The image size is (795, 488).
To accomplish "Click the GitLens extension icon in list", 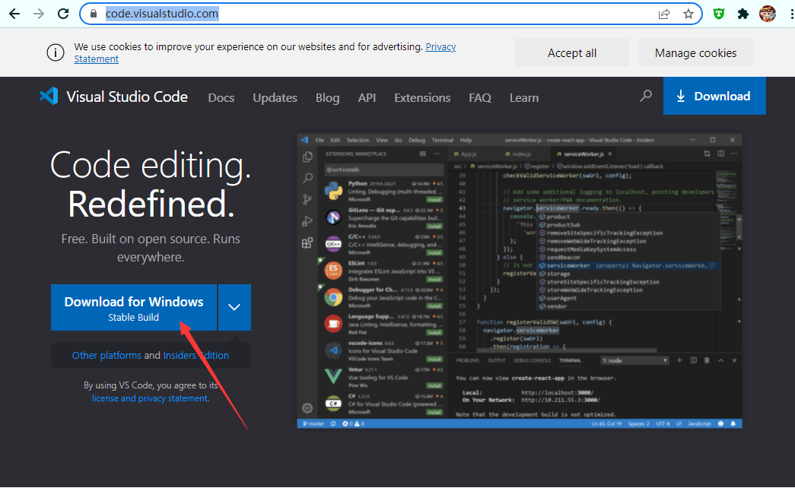I will click(333, 217).
